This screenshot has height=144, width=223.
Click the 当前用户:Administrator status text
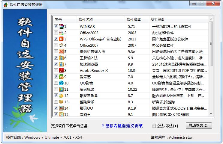172,137
